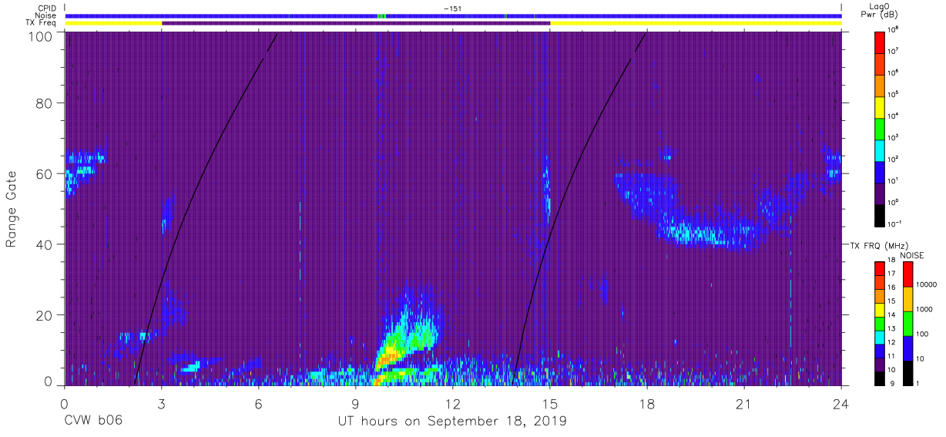Pick the green 13-14 MHz band in TX FRQ legend

[879, 323]
